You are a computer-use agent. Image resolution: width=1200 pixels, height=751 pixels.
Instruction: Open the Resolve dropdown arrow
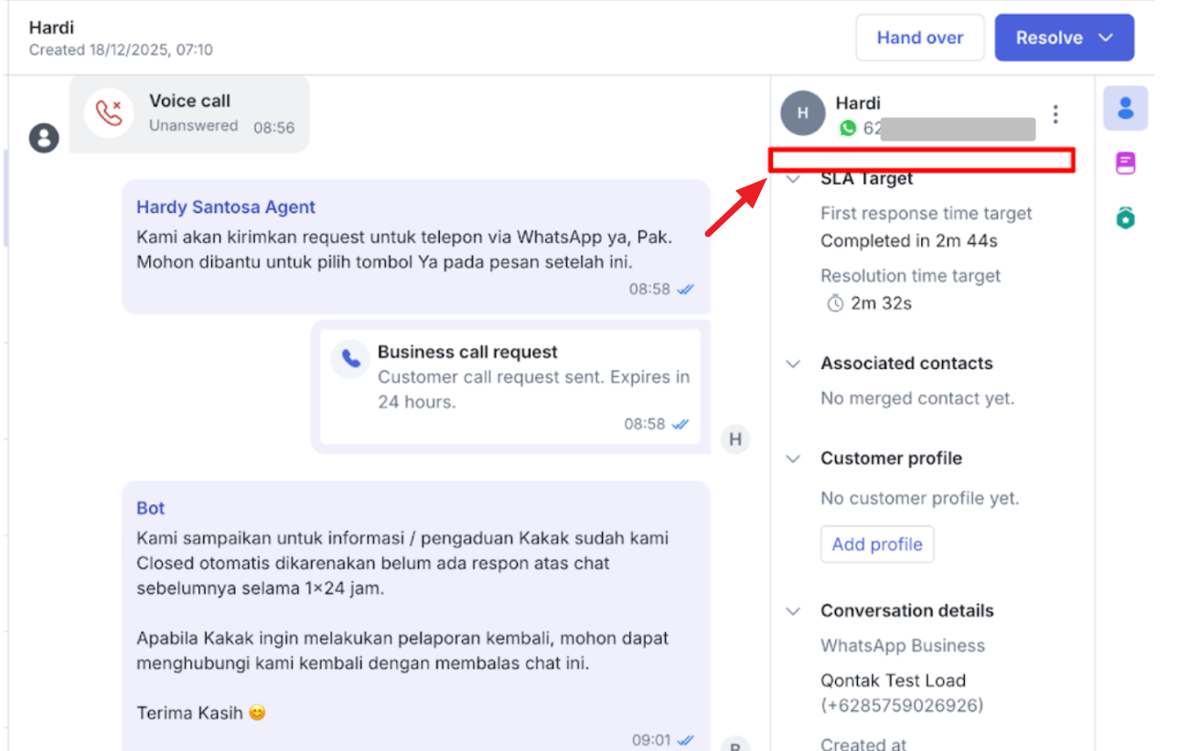pyautogui.click(x=1106, y=38)
